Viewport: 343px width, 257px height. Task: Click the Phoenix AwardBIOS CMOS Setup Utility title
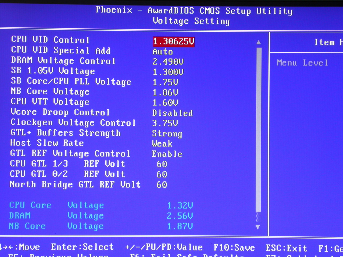(x=194, y=10)
